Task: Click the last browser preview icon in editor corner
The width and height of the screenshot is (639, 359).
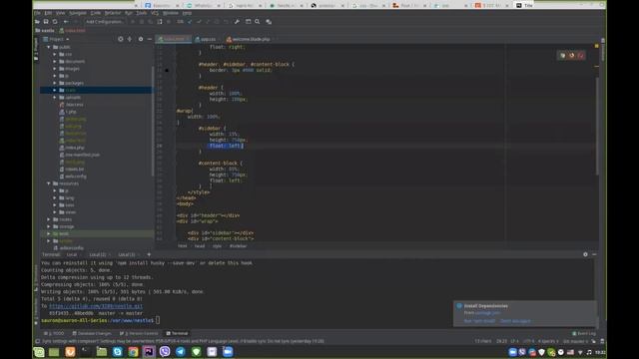Action: coord(581,56)
